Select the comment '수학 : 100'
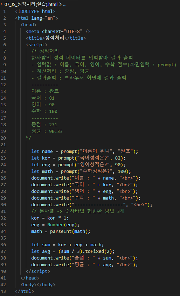The height and width of the screenshot is (296, 180). 44,111
